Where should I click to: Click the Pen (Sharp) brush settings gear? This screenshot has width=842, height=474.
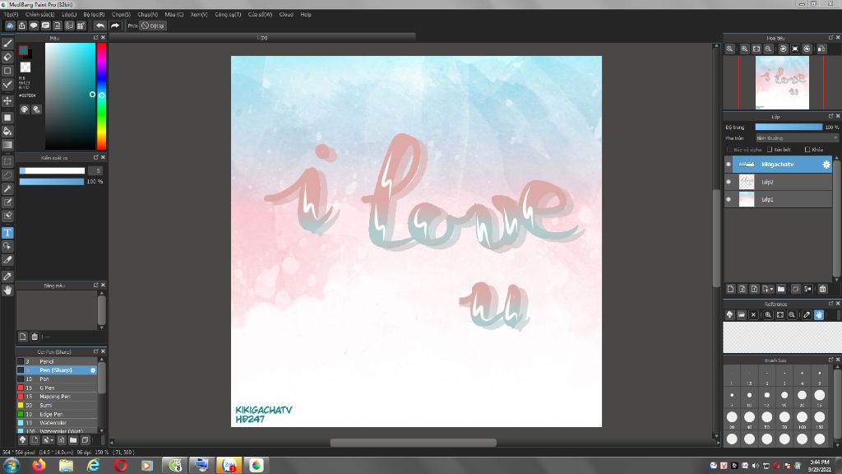coord(93,370)
